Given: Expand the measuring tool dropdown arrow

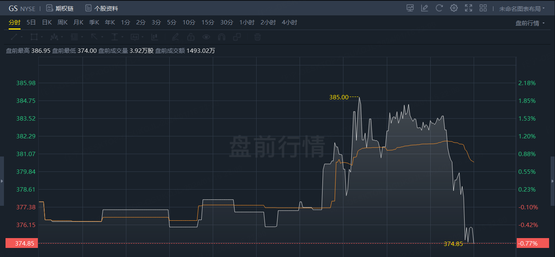Looking at the screenshot, I should 122,37.
